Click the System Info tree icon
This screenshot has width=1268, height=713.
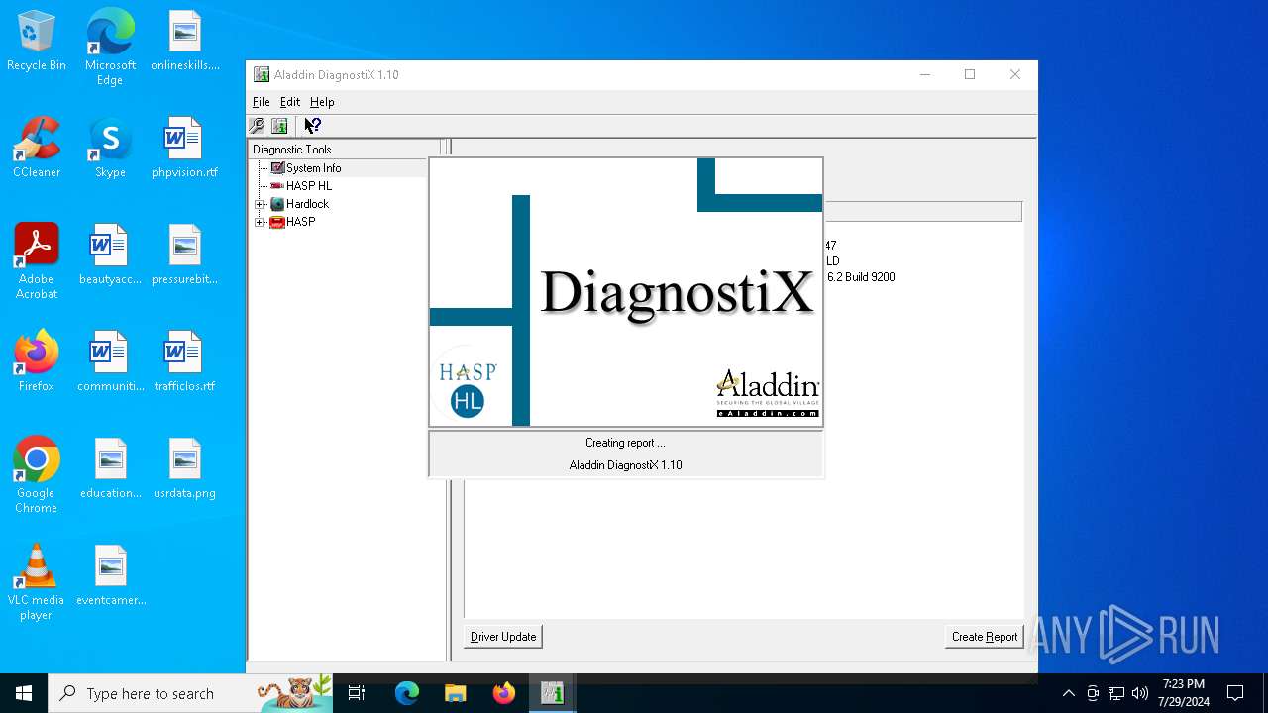tap(277, 168)
